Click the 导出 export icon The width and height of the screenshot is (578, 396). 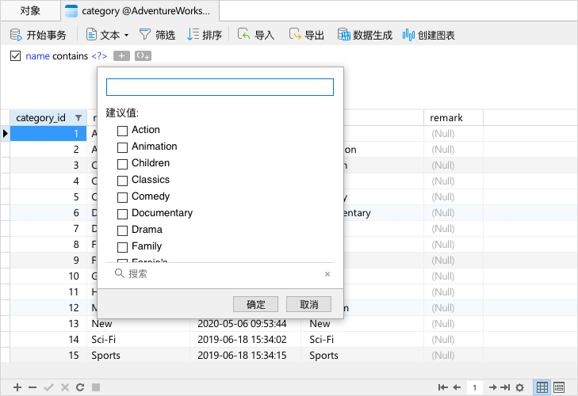tap(295, 35)
